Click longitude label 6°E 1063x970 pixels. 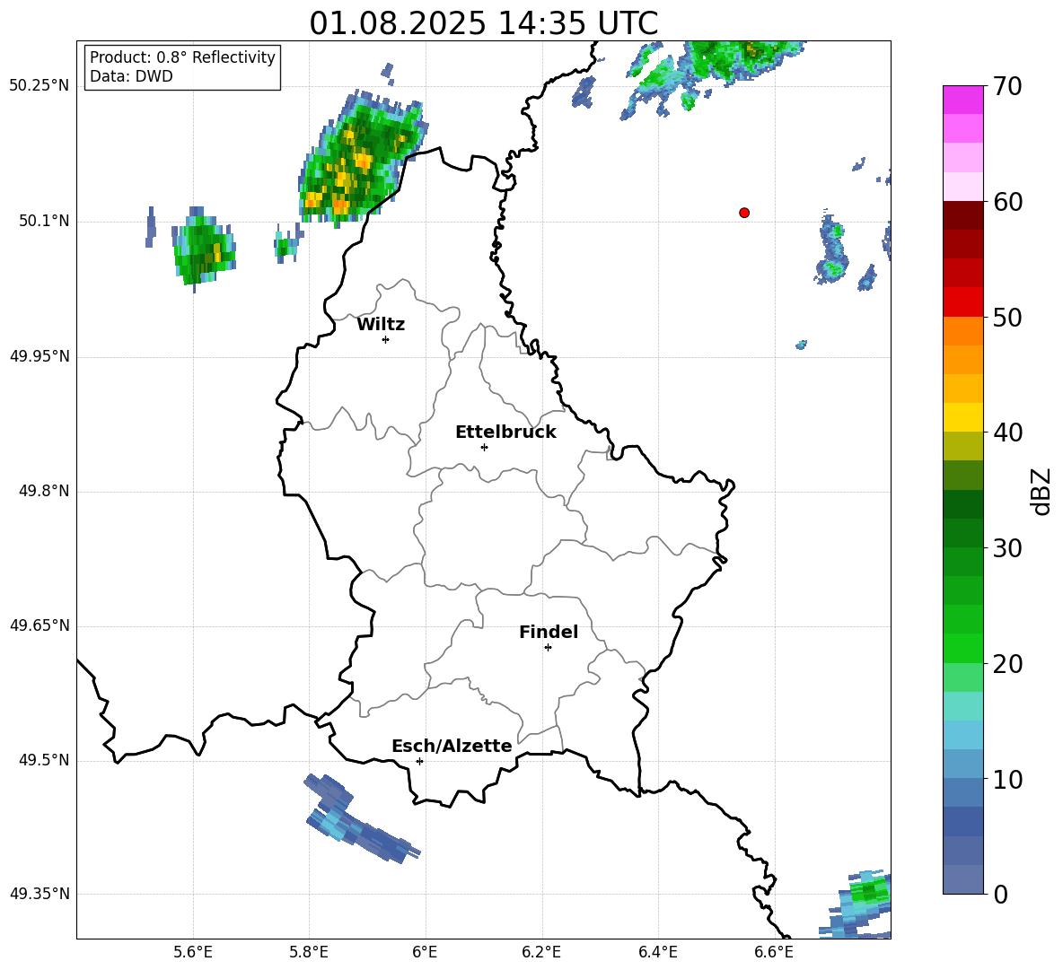(x=425, y=952)
